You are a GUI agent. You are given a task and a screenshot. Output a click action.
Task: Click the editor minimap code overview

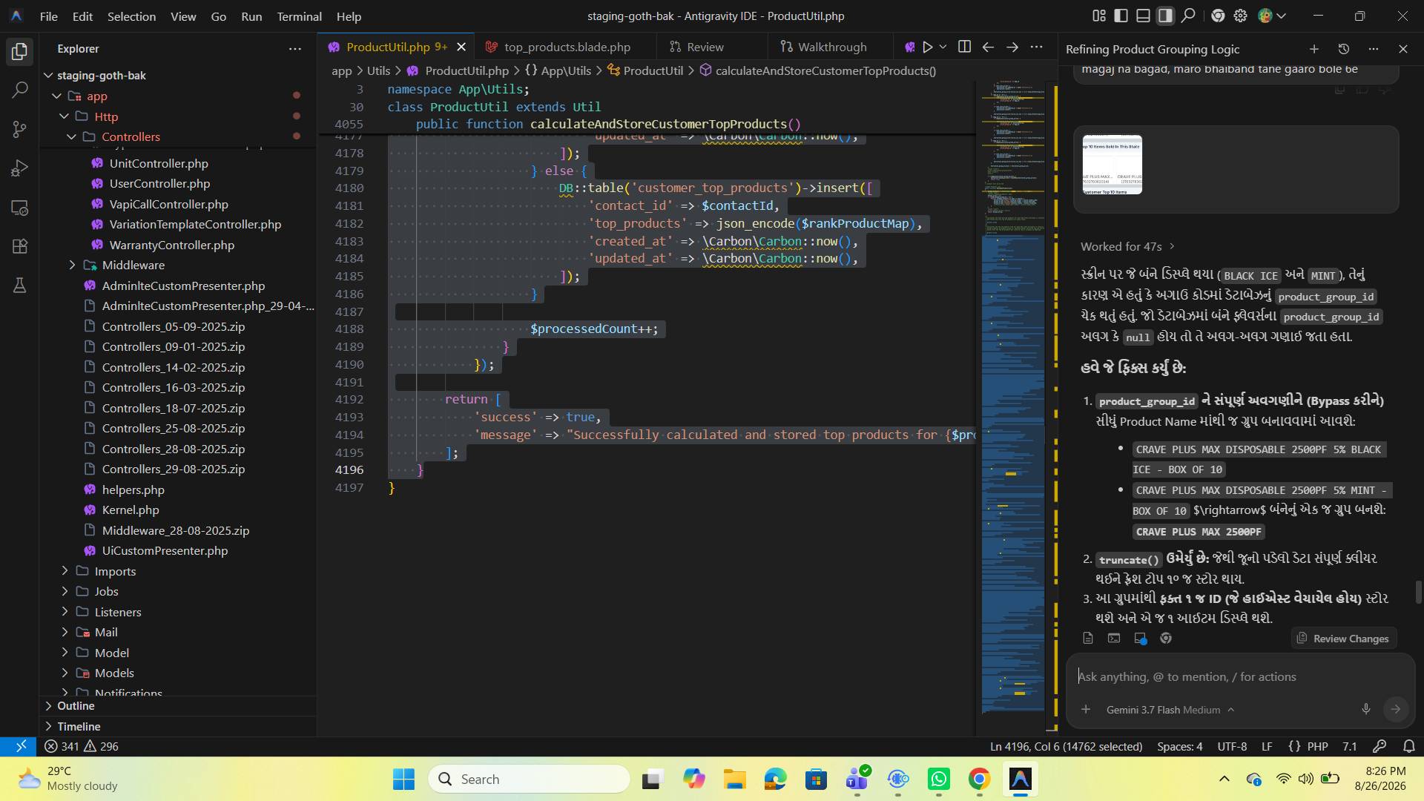(x=1013, y=400)
